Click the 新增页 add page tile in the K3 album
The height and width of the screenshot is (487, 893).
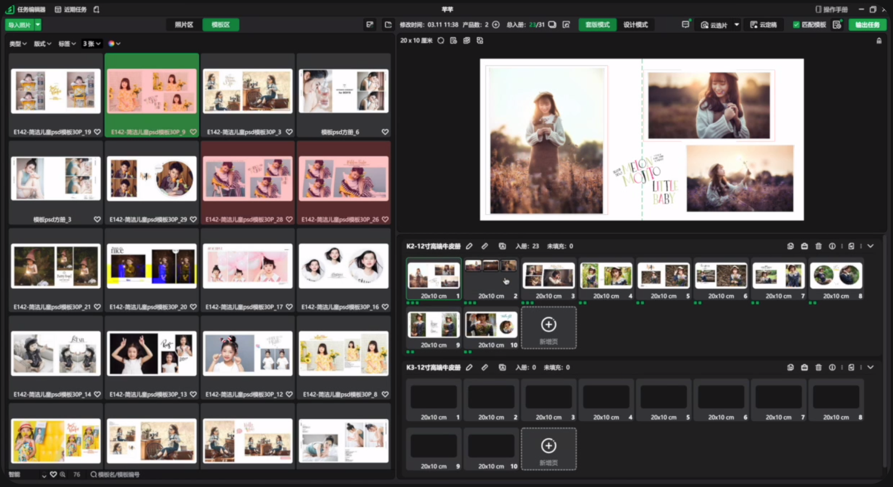(549, 449)
